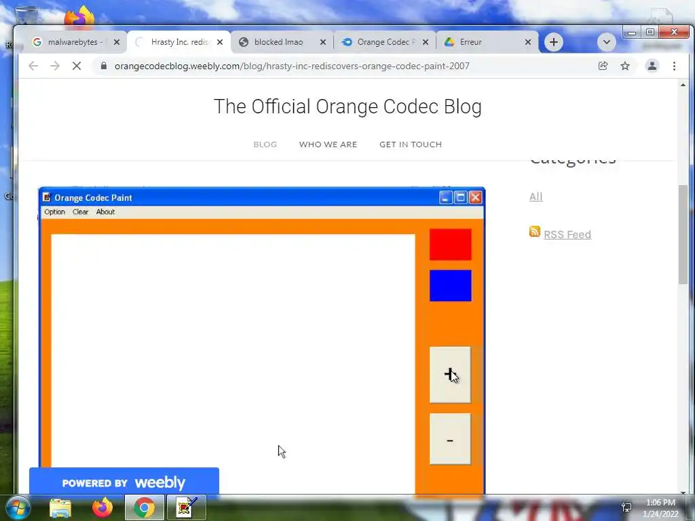
Task: Close the Erreur tab
Action: coord(528,42)
